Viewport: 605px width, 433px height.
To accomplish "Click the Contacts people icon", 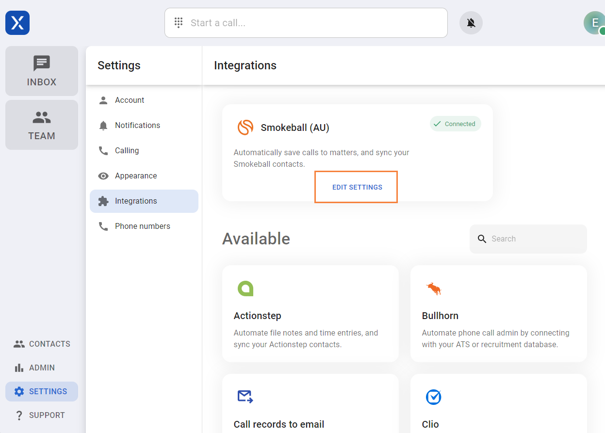I will coord(19,344).
